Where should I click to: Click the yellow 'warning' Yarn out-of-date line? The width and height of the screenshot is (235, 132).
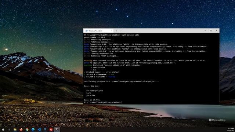[145, 60]
